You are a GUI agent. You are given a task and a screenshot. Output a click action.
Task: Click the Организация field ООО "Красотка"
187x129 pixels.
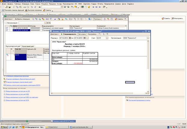pos(135,38)
